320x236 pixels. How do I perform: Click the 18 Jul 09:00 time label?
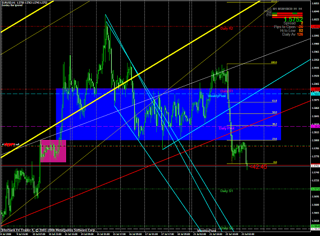tap(183, 234)
